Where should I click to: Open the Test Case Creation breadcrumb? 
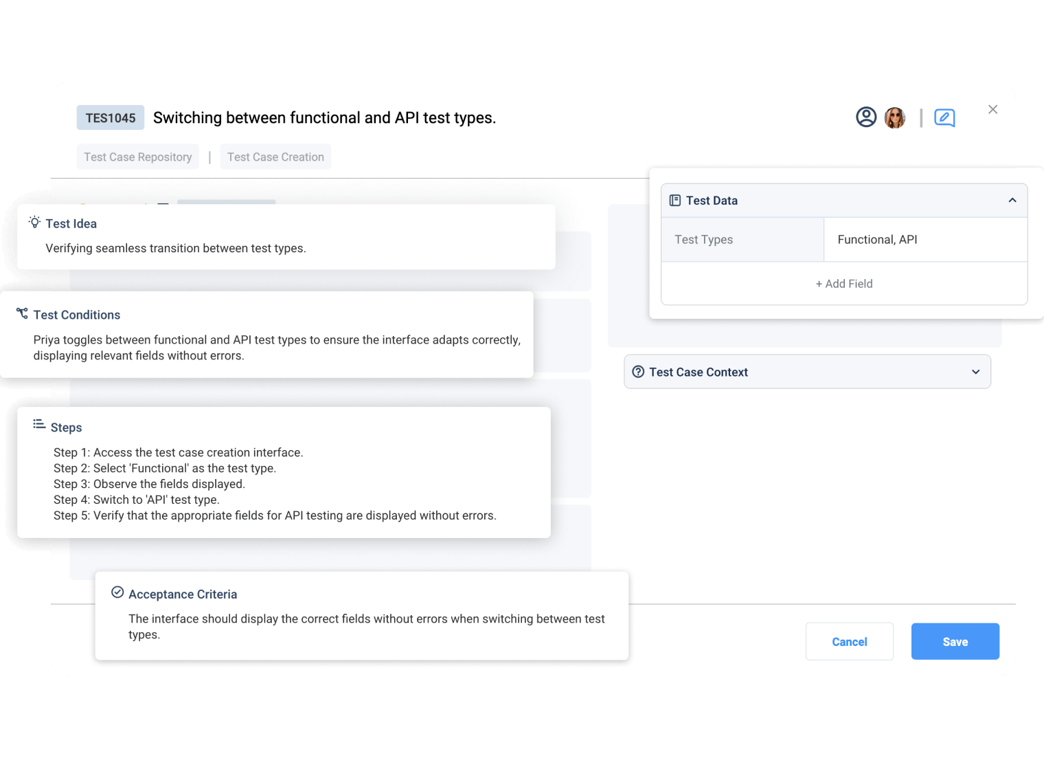pyautogui.click(x=275, y=157)
